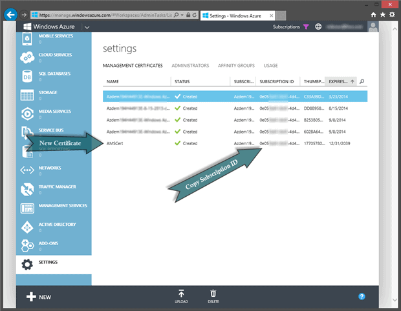Close the Settings browser tab
The height and width of the screenshot is (311, 401).
(x=272, y=16)
